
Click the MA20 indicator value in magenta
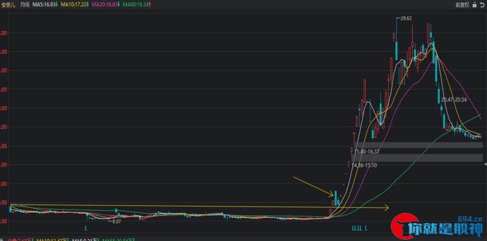105,4
